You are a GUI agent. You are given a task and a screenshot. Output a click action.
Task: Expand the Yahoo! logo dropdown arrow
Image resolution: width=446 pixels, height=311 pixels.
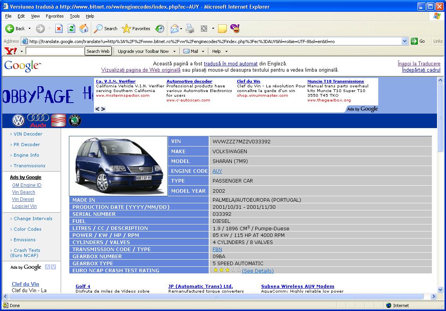(22, 51)
